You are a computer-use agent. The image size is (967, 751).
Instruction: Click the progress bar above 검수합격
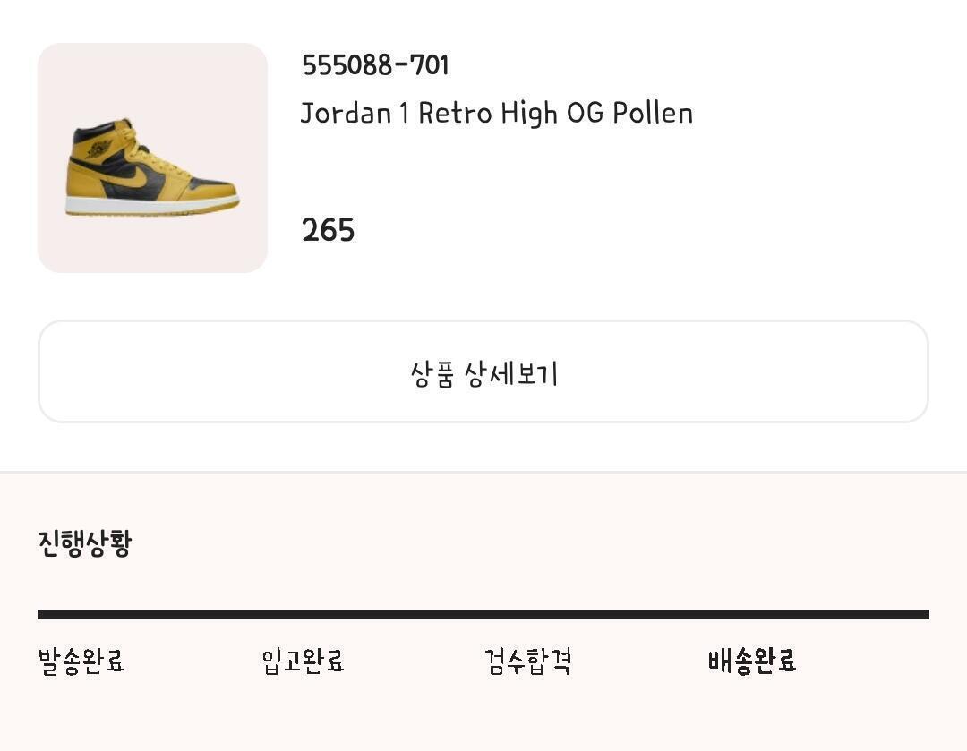coord(527,615)
